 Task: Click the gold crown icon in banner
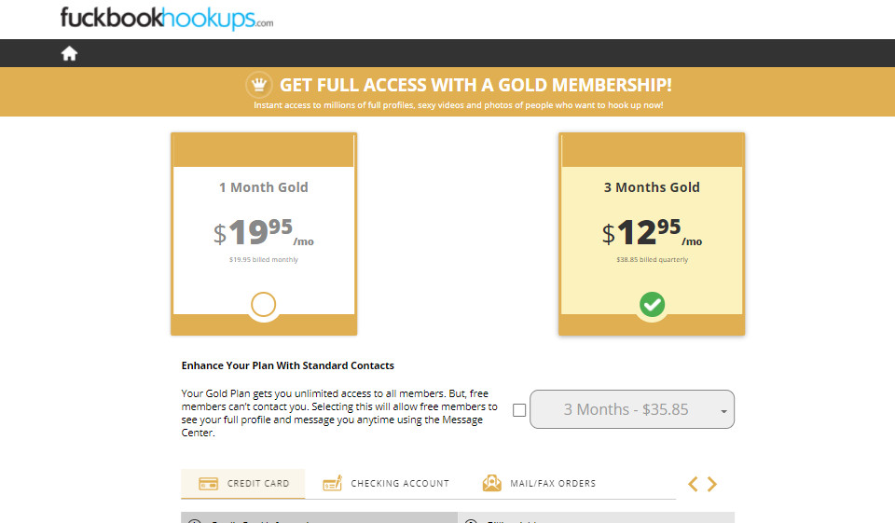258,85
